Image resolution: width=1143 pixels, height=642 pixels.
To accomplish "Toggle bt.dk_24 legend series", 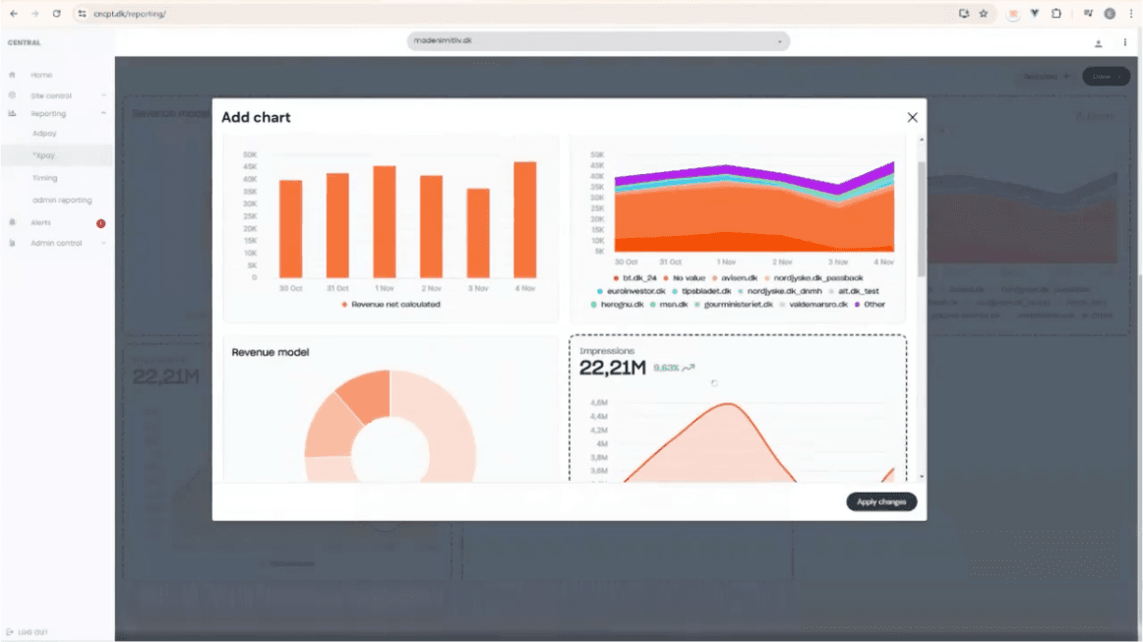I will click(634, 278).
